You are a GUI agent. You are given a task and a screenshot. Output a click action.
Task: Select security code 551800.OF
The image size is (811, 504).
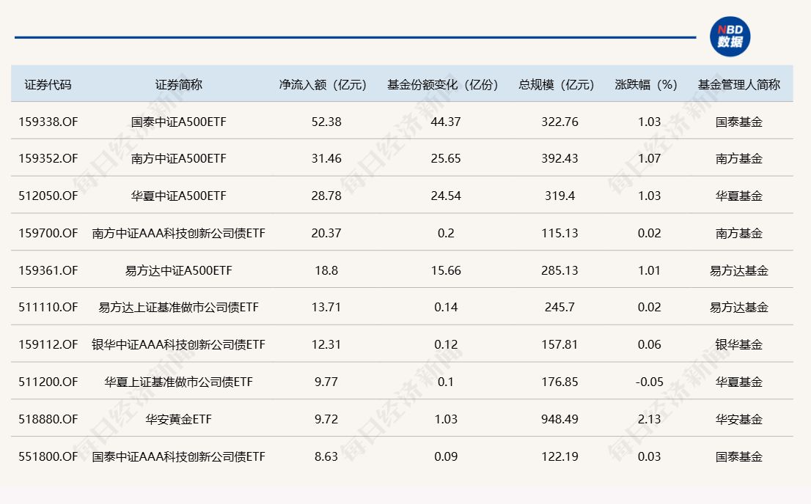click(x=48, y=456)
